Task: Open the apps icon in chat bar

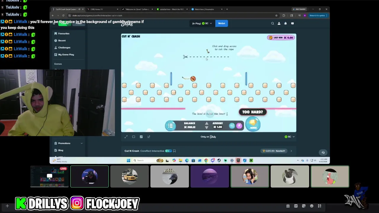Action: tap(319, 206)
